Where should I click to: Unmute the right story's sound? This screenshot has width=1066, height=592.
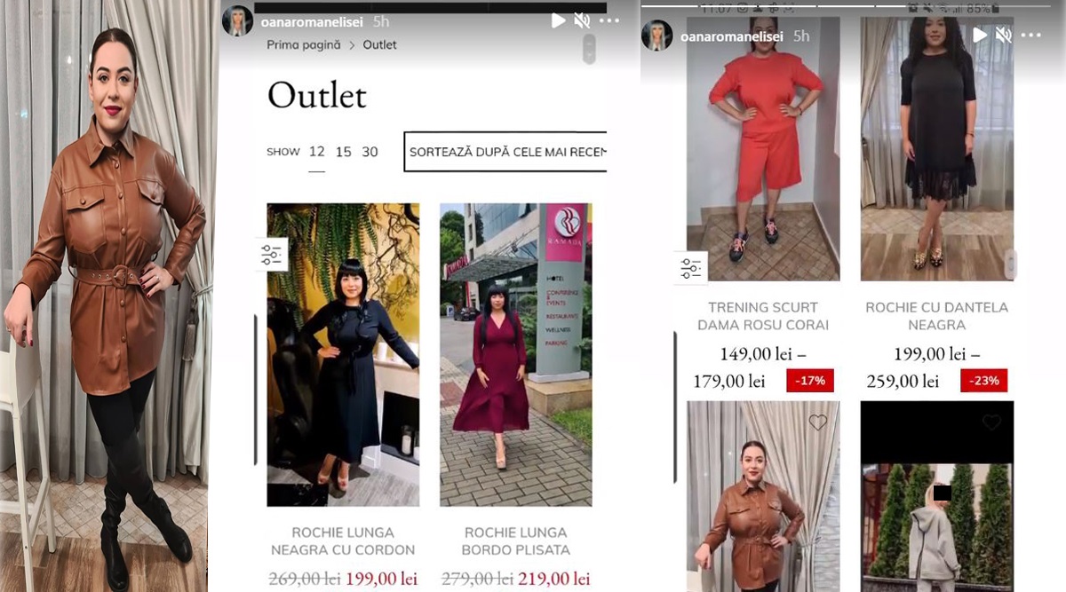click(1004, 36)
